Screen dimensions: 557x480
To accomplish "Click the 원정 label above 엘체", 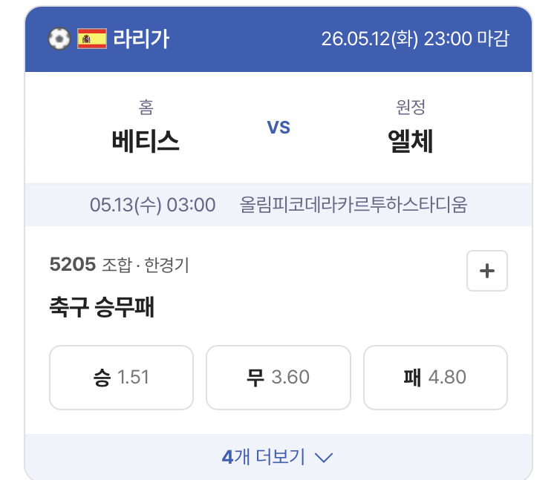I will pyautogui.click(x=411, y=107).
